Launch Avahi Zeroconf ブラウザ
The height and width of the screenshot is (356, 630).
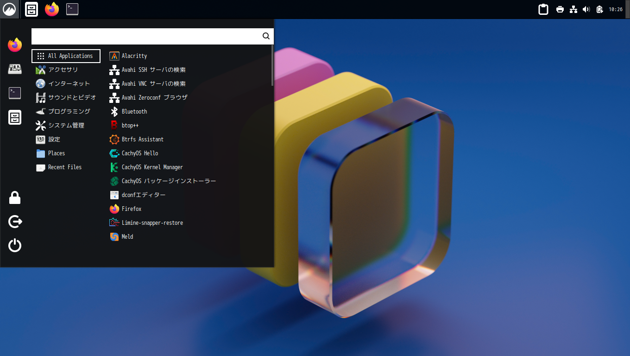[188, 98]
